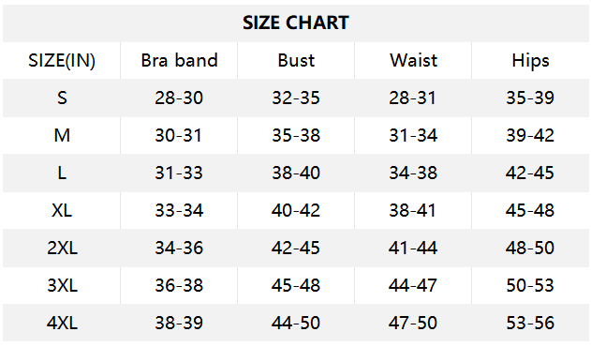Select the SIZE(IN) column header
Image resolution: width=591 pixels, height=347 pixels.
tap(62, 60)
